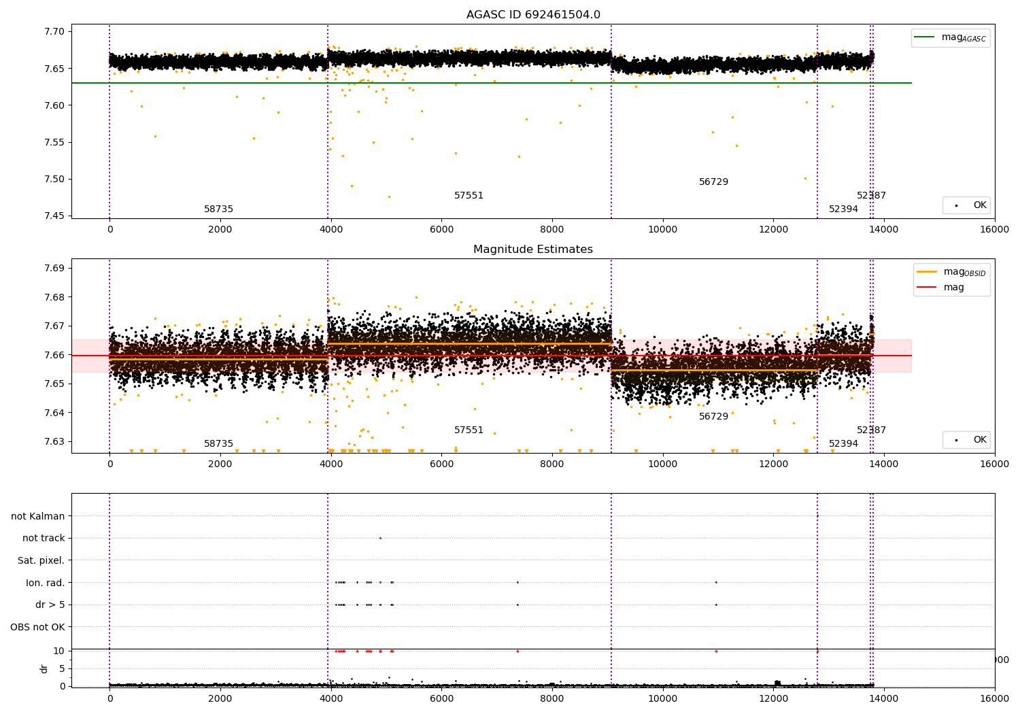This screenshot has width=1020, height=714.
Task: Click the 'OBS not OK' axis label
Action: [37, 627]
